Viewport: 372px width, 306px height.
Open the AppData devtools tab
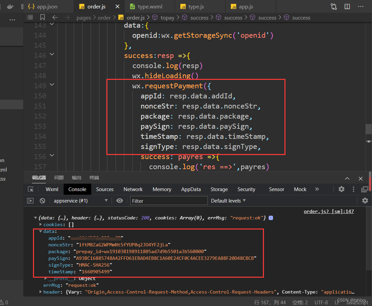tap(191, 189)
